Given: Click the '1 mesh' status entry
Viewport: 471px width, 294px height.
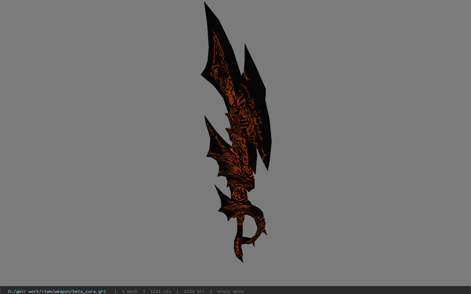Looking at the screenshot, I should pos(130,291).
